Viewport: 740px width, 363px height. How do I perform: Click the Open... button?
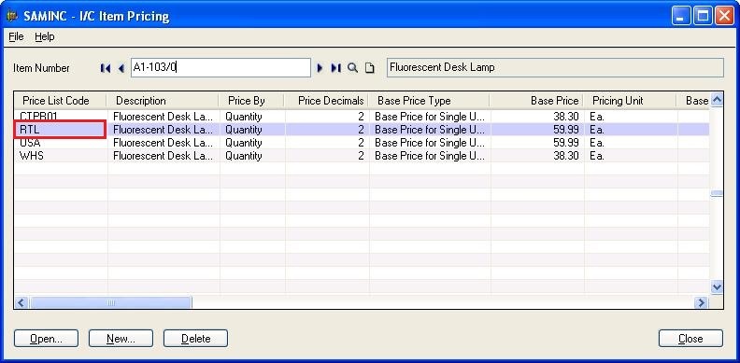[x=47, y=339]
